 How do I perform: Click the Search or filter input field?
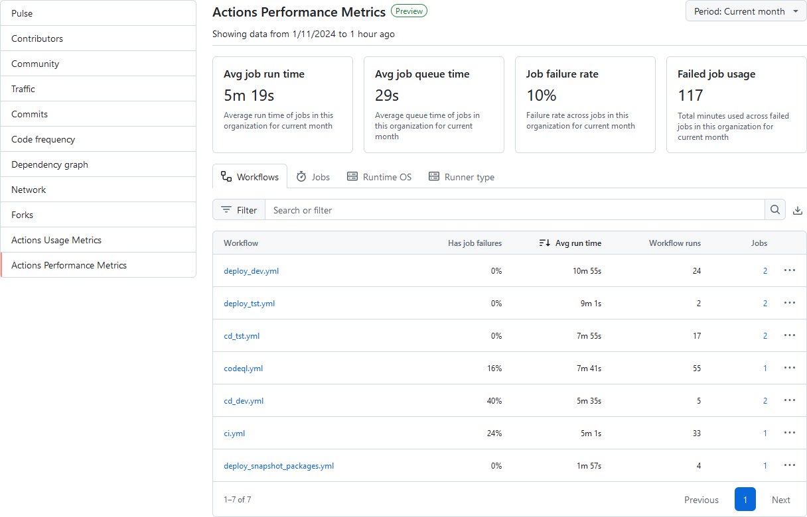515,210
